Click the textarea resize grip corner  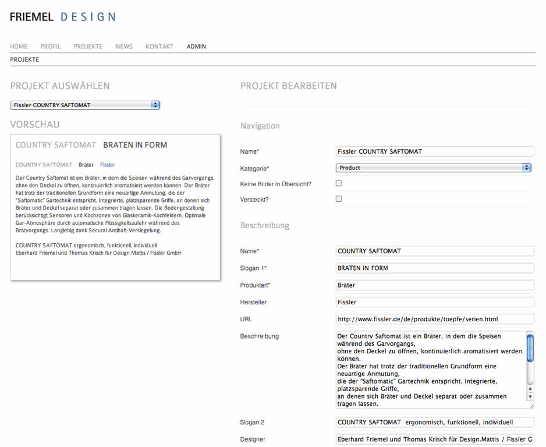[x=531, y=406]
